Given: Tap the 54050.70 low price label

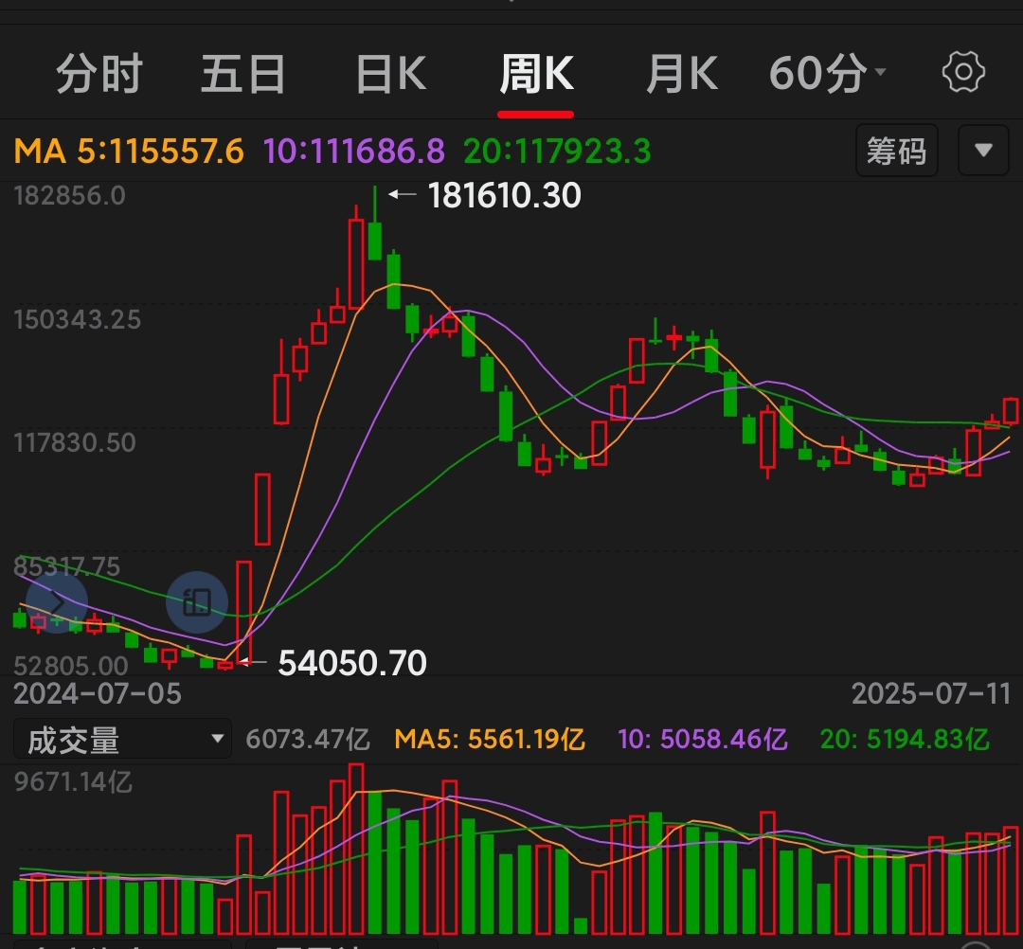Looking at the screenshot, I should coord(352,663).
